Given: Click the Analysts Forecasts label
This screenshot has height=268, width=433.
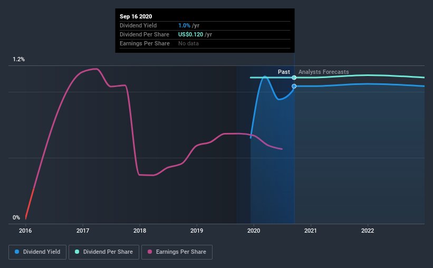Looking at the screenshot, I should coord(324,72).
